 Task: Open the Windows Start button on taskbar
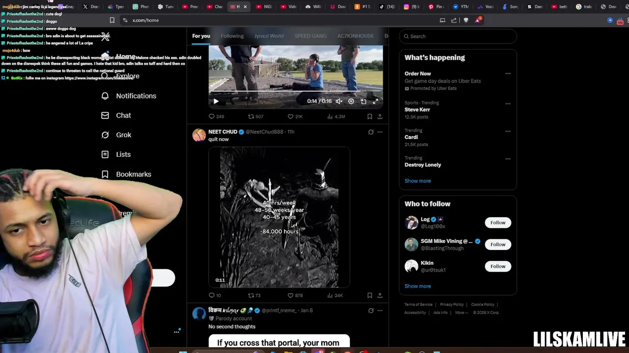point(183,351)
